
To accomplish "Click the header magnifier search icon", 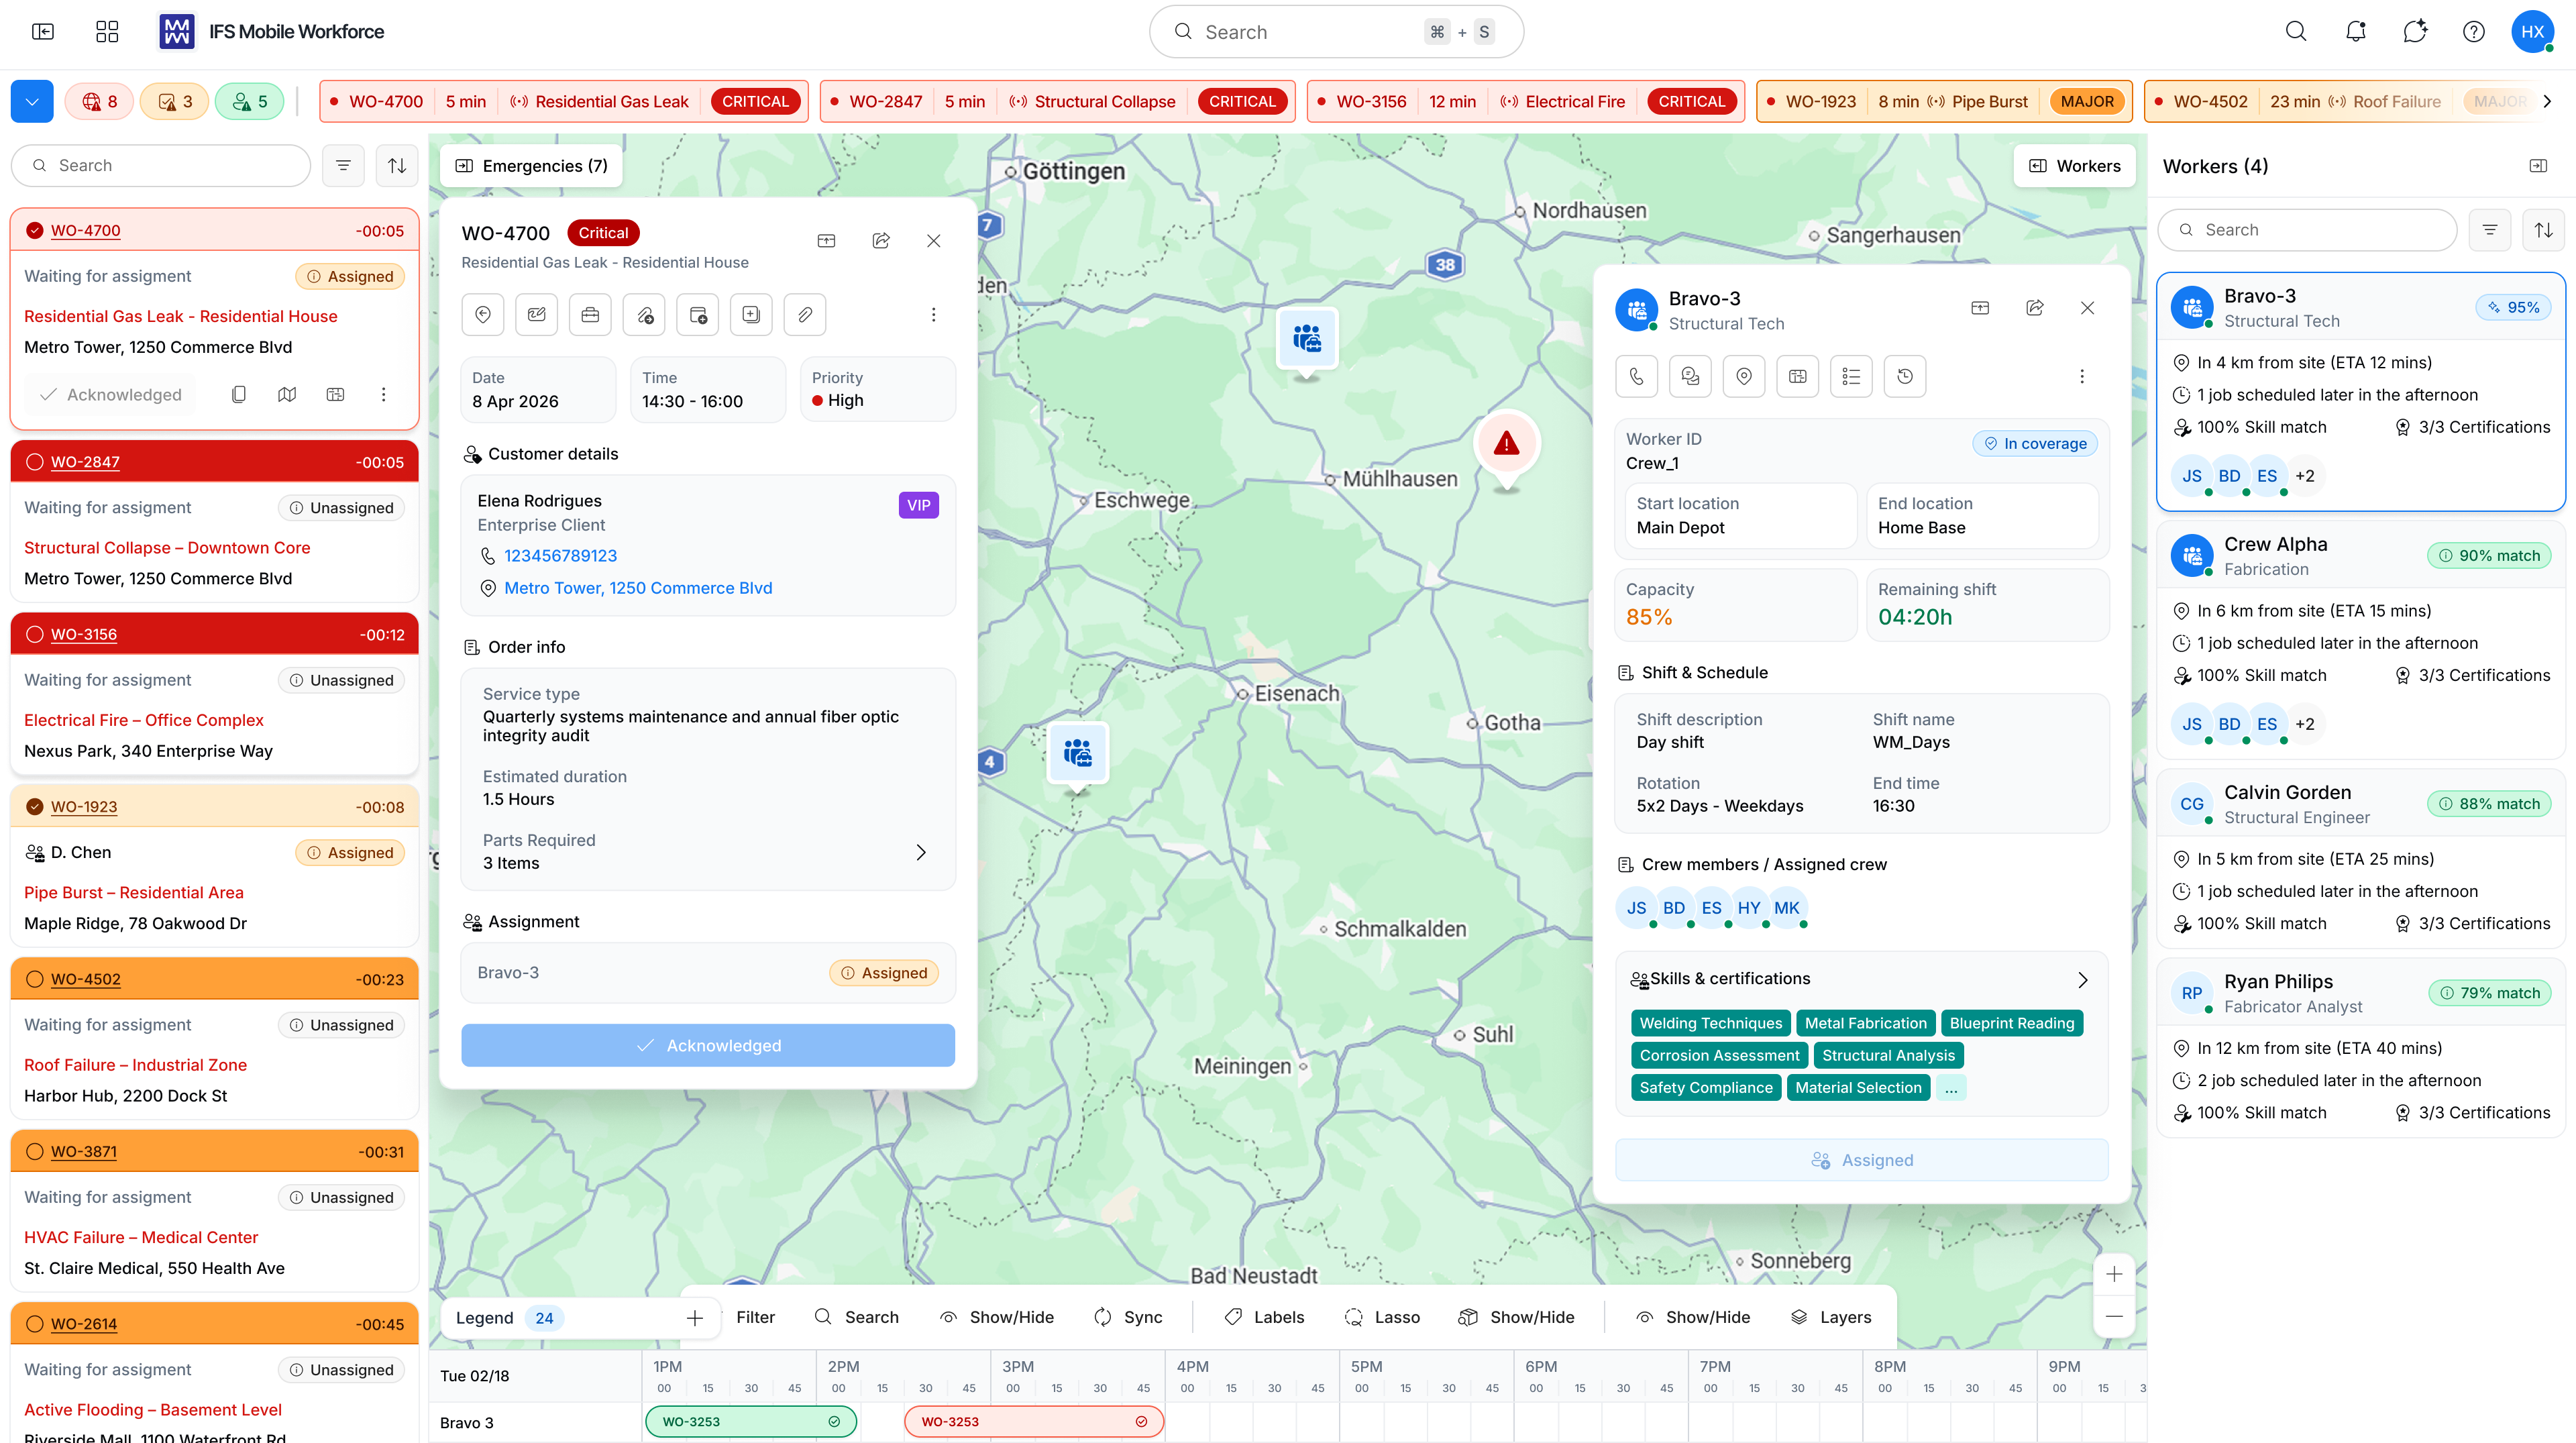I will pos(2296,32).
